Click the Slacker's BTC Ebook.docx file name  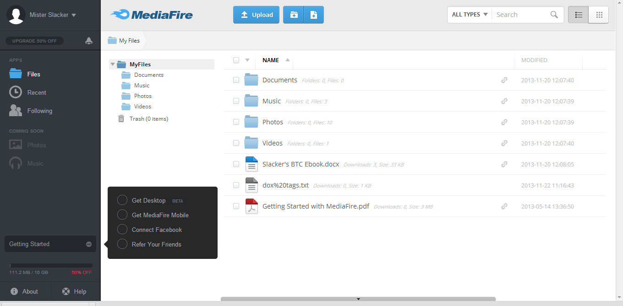point(301,164)
